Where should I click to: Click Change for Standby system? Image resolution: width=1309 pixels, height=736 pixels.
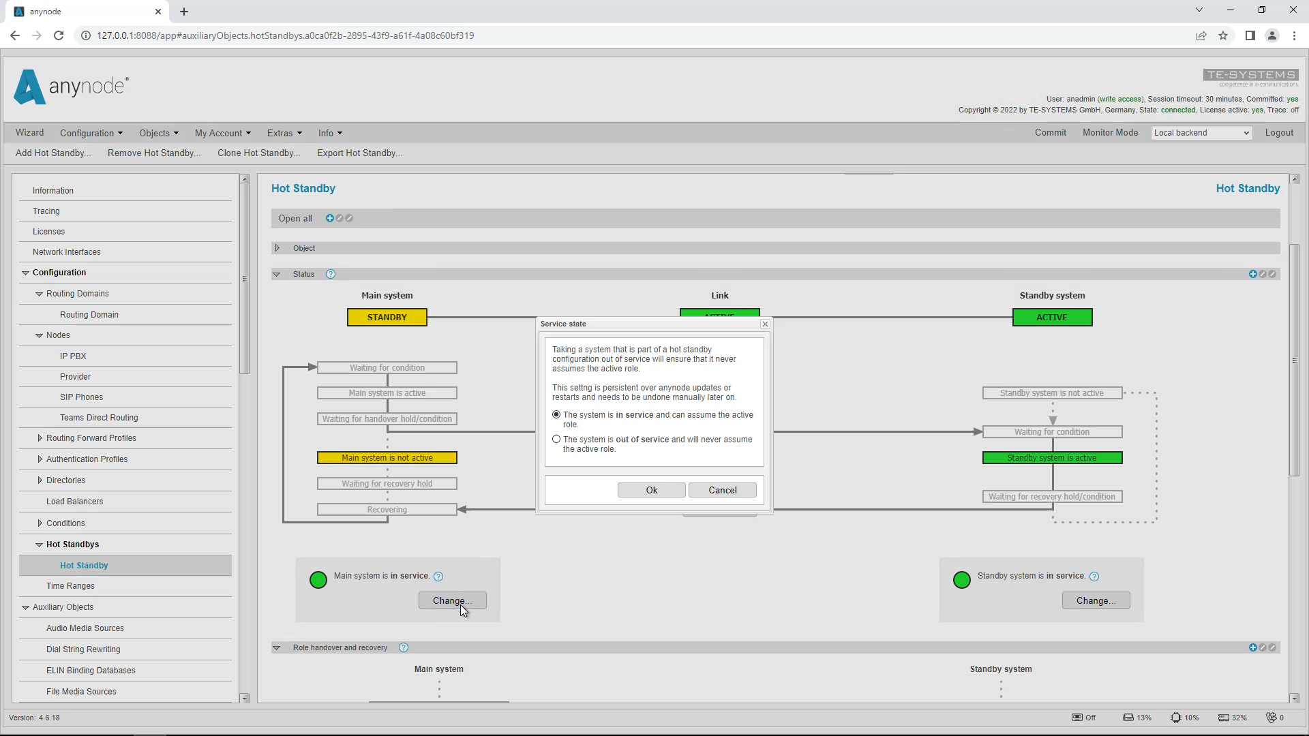click(1096, 600)
